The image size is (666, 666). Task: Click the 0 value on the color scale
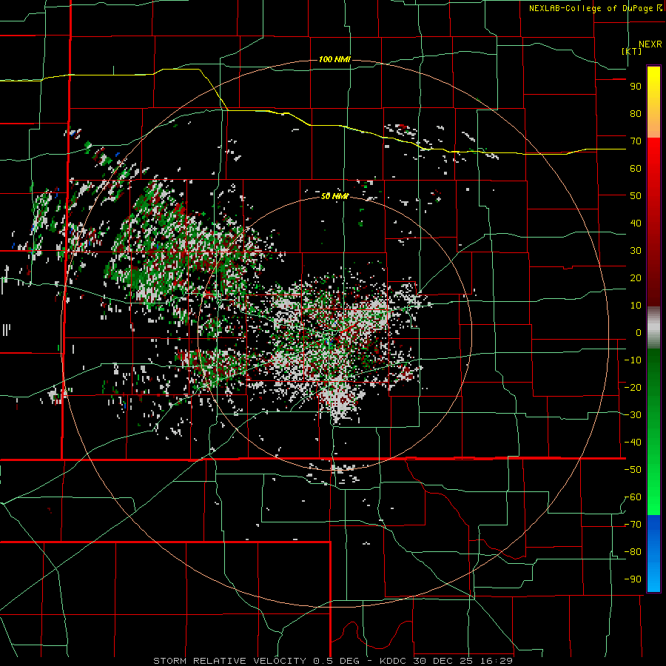pyautogui.click(x=639, y=333)
